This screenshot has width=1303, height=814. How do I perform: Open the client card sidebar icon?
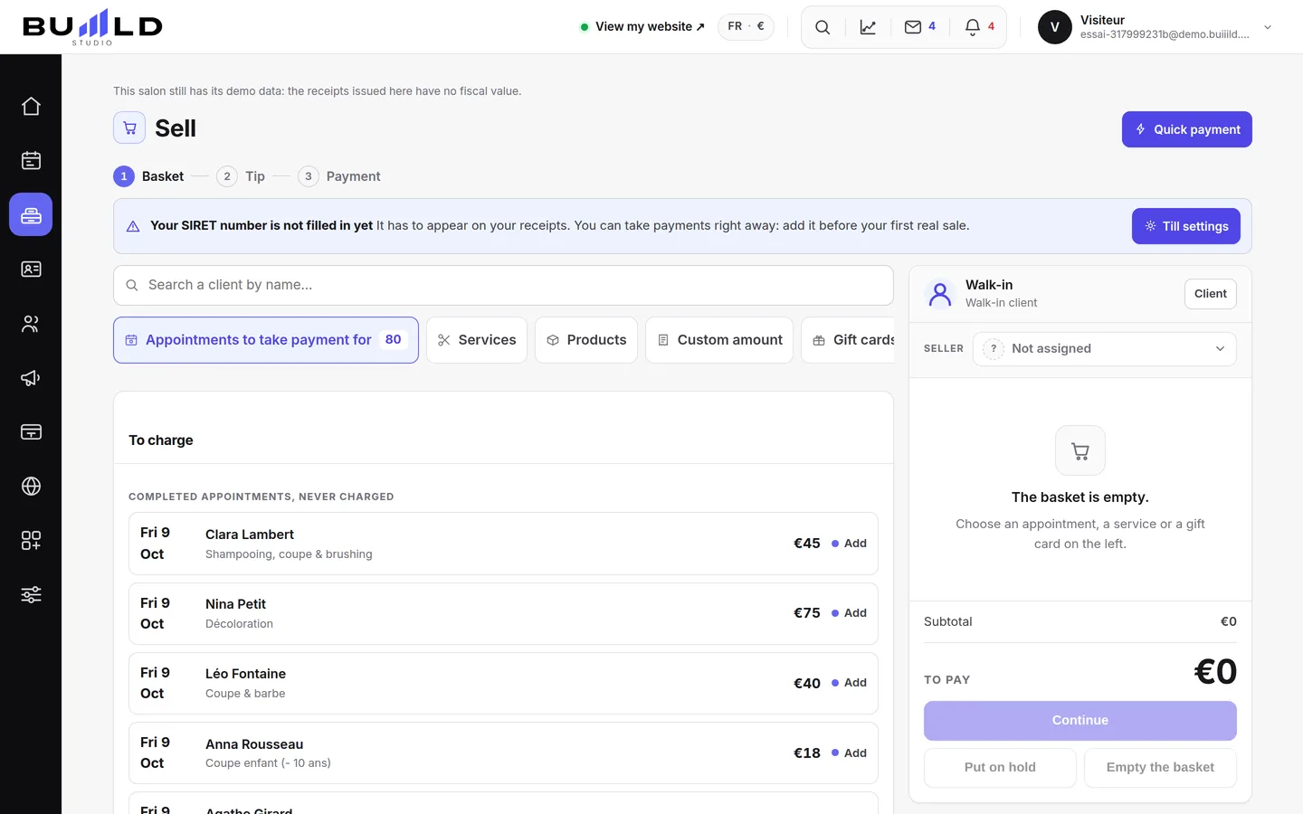[31, 270]
